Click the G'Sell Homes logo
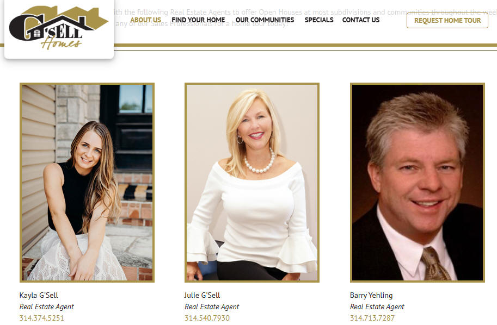 (x=59, y=28)
